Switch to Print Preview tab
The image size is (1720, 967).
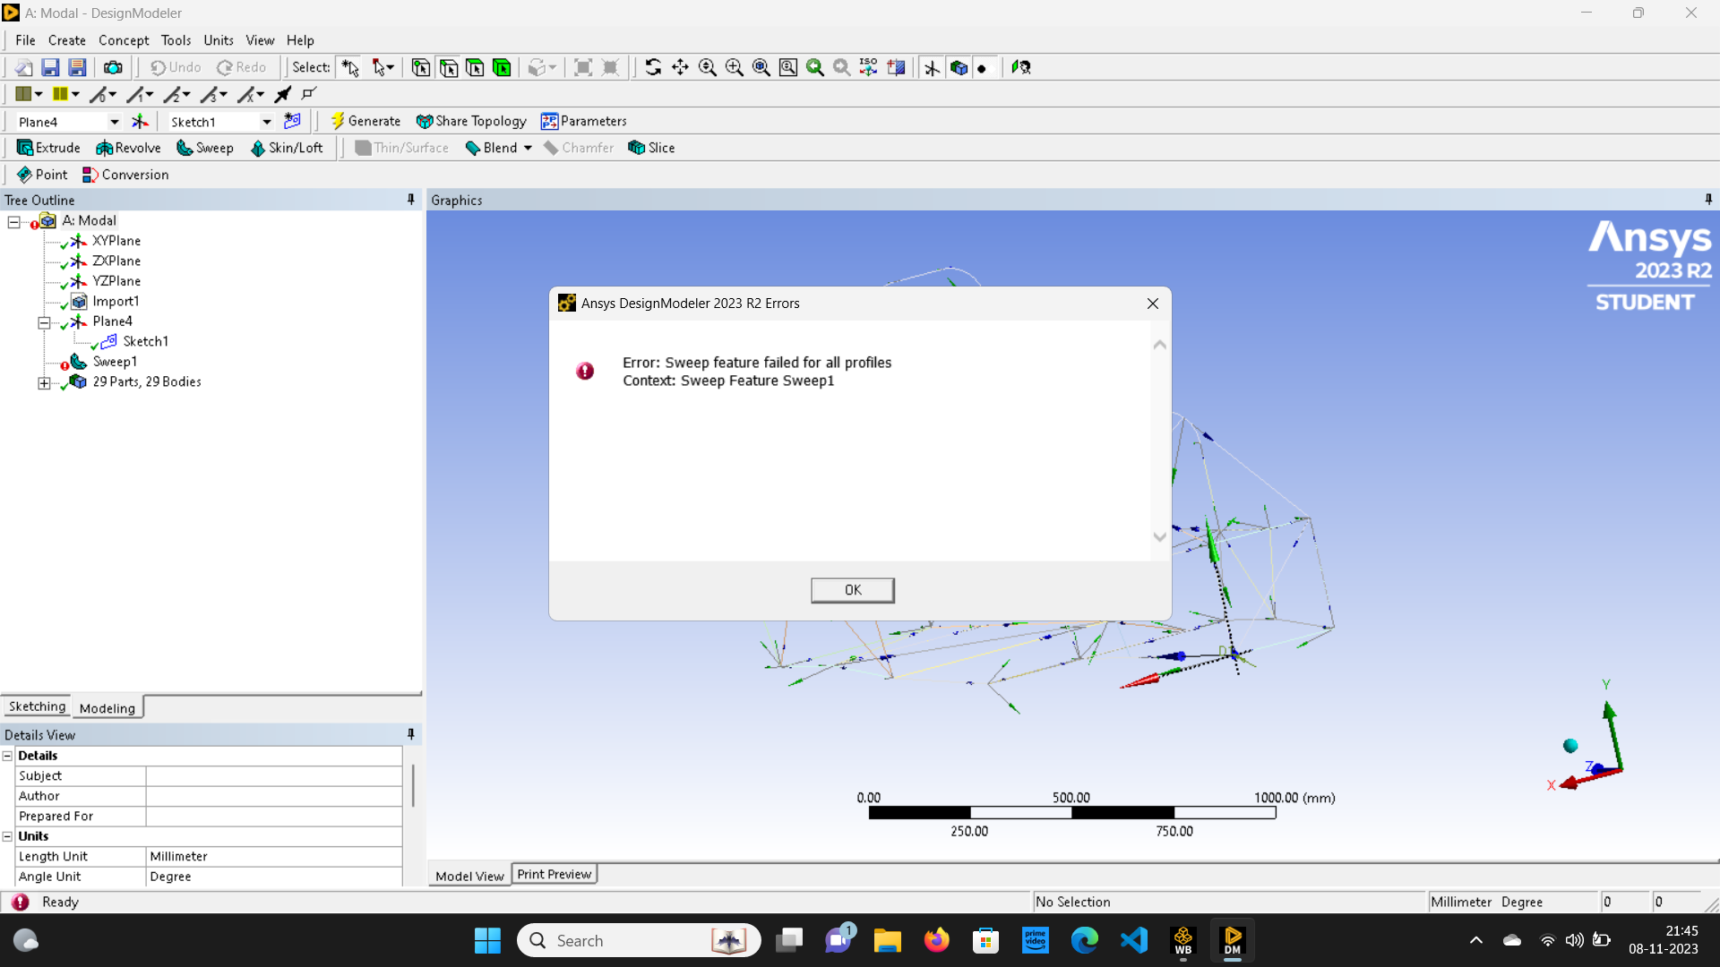[555, 874]
